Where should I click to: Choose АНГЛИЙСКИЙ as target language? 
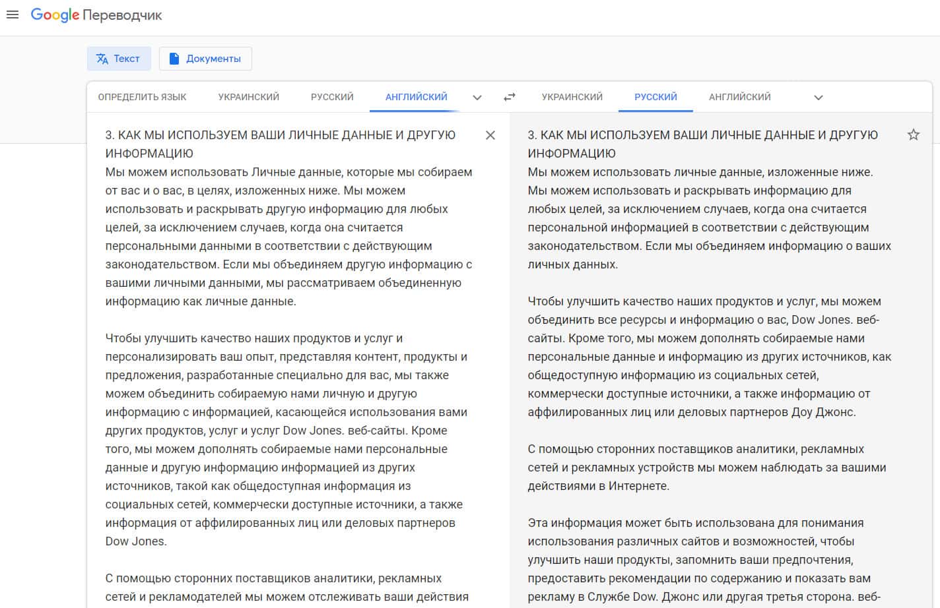tap(740, 97)
